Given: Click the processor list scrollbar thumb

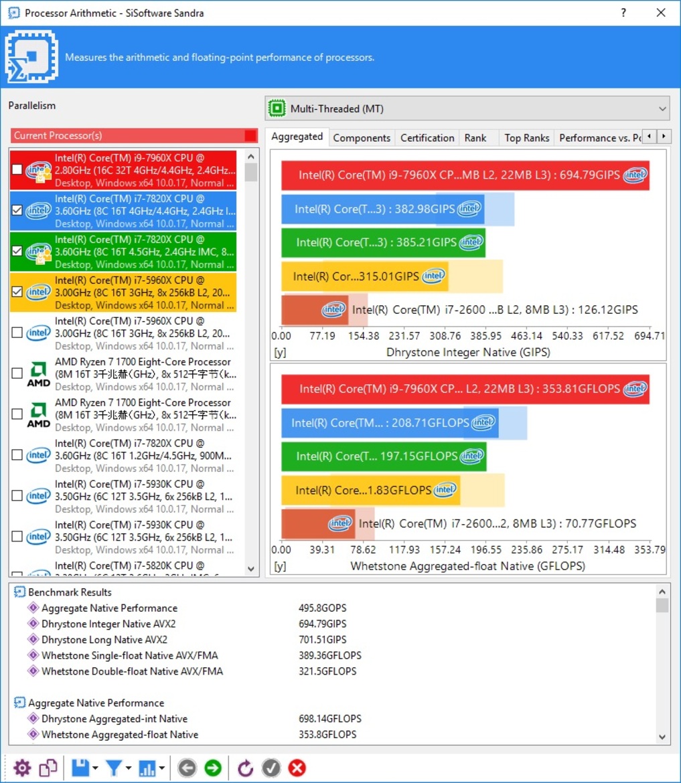Looking at the screenshot, I should (251, 173).
